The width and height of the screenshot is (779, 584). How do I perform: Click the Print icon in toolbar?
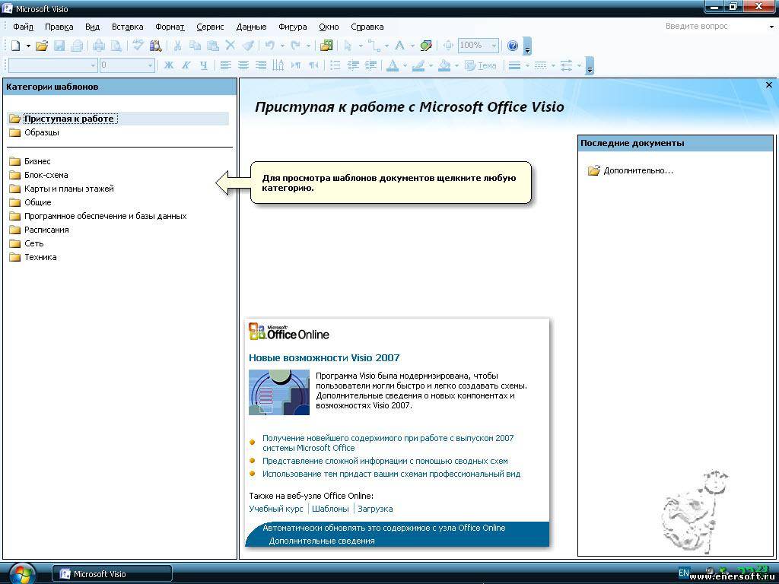(x=99, y=46)
